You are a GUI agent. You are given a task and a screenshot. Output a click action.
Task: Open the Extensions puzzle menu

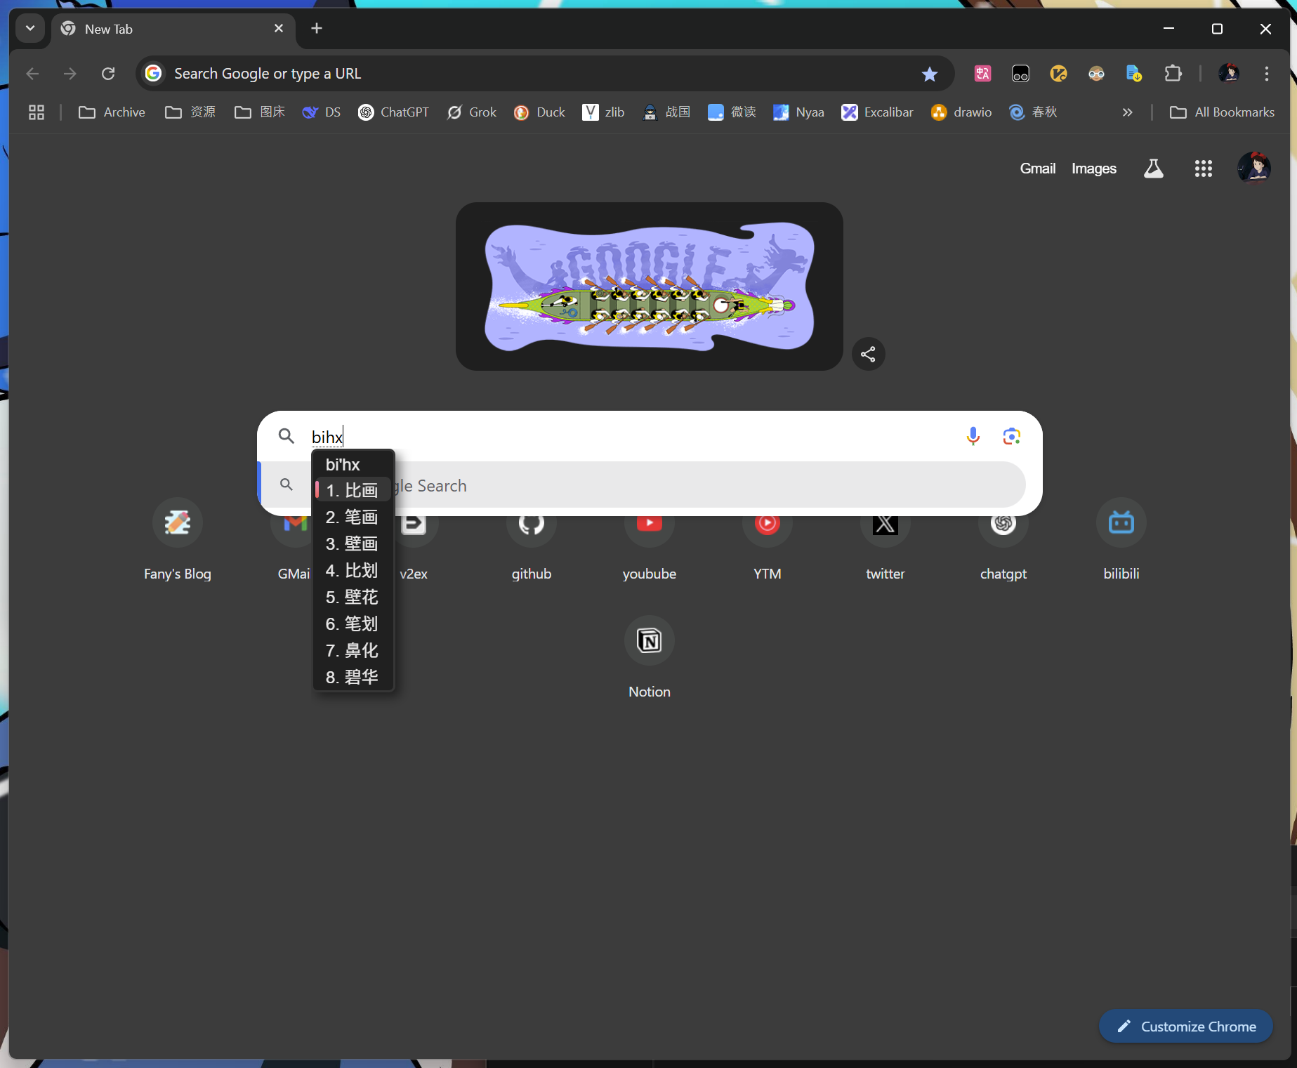(x=1173, y=73)
